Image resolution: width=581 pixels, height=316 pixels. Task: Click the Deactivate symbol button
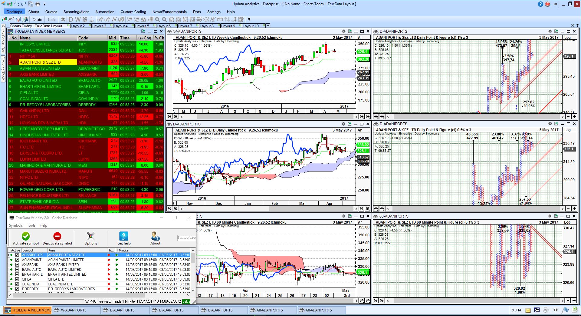57,238
